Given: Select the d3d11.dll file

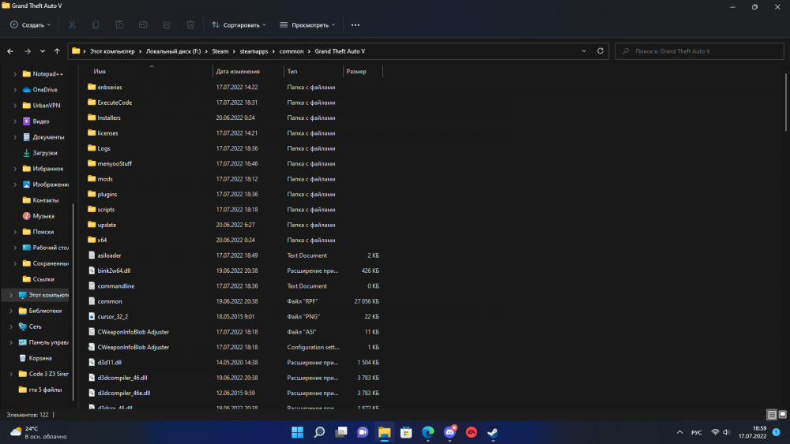Looking at the screenshot, I should point(109,363).
